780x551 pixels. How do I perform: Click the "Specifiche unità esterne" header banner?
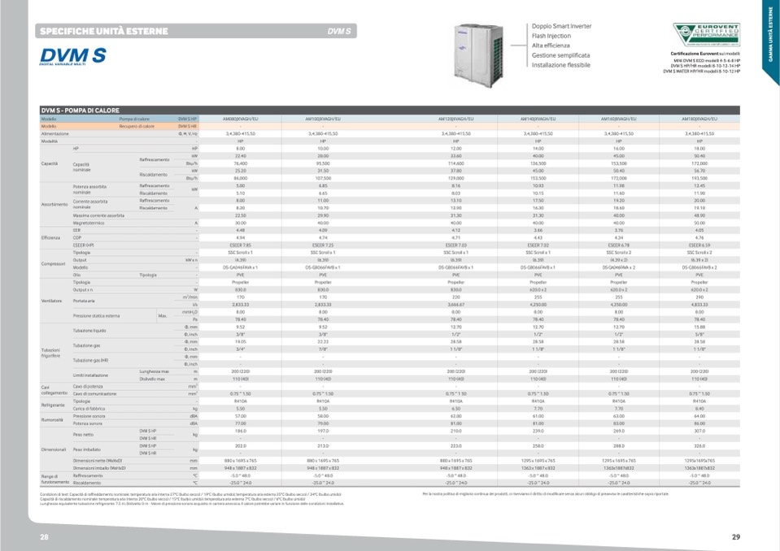103,32
